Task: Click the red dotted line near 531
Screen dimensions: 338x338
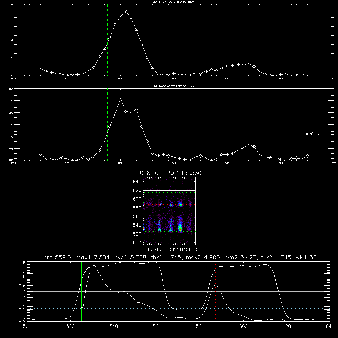Action: [x=94, y=291]
